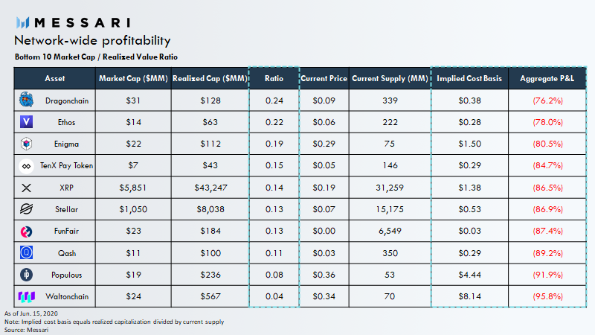Click XRP realized cap value $43,247

210,188
